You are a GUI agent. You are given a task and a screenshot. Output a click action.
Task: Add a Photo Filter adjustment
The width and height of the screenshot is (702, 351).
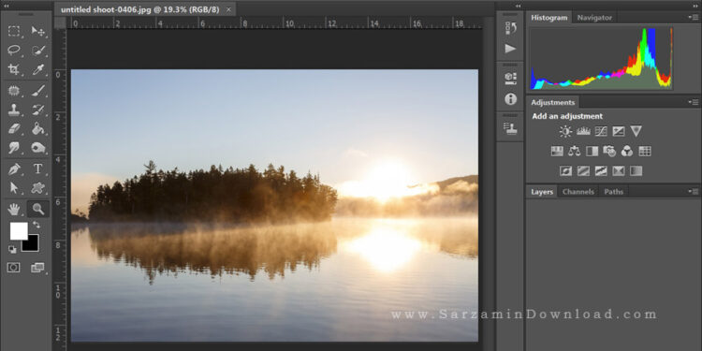(x=609, y=151)
